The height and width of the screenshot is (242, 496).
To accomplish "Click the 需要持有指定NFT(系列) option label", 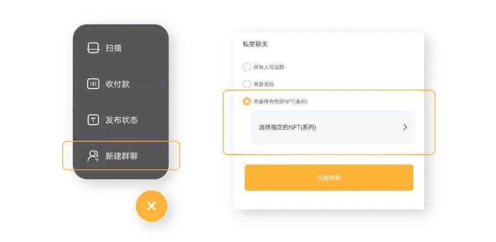I will click(281, 102).
